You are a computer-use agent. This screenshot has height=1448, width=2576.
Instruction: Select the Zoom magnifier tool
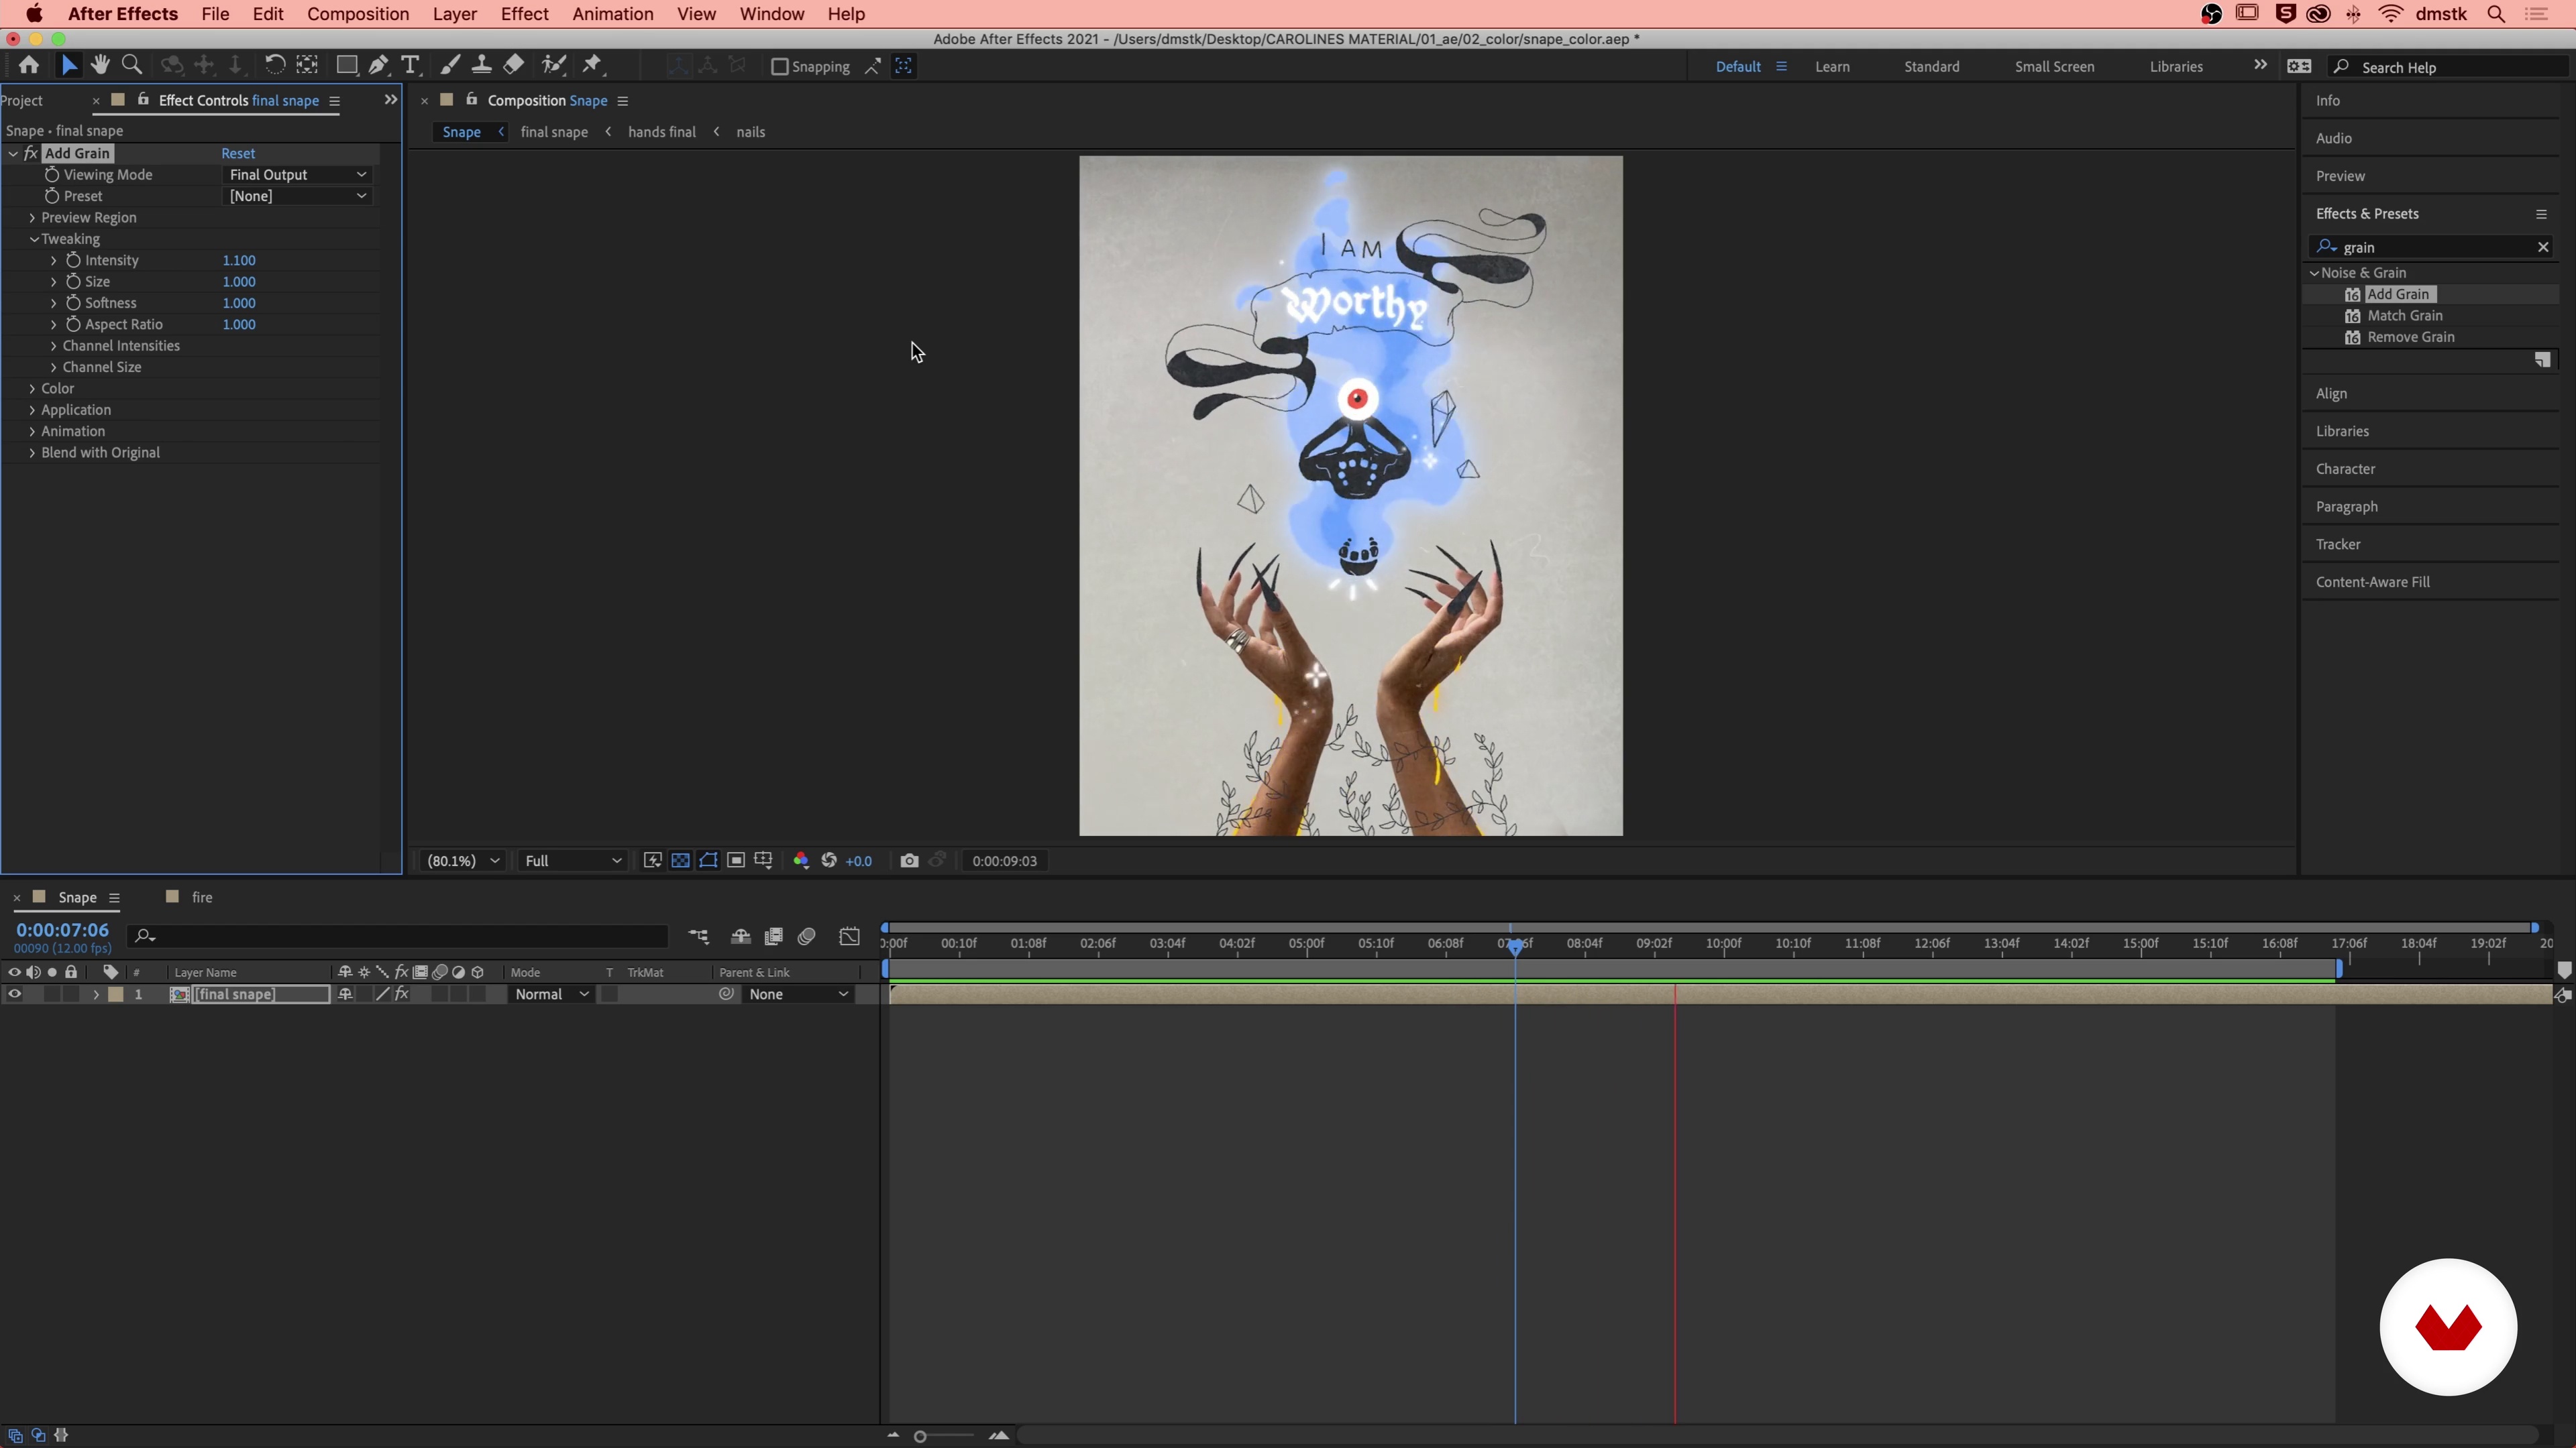coord(131,66)
